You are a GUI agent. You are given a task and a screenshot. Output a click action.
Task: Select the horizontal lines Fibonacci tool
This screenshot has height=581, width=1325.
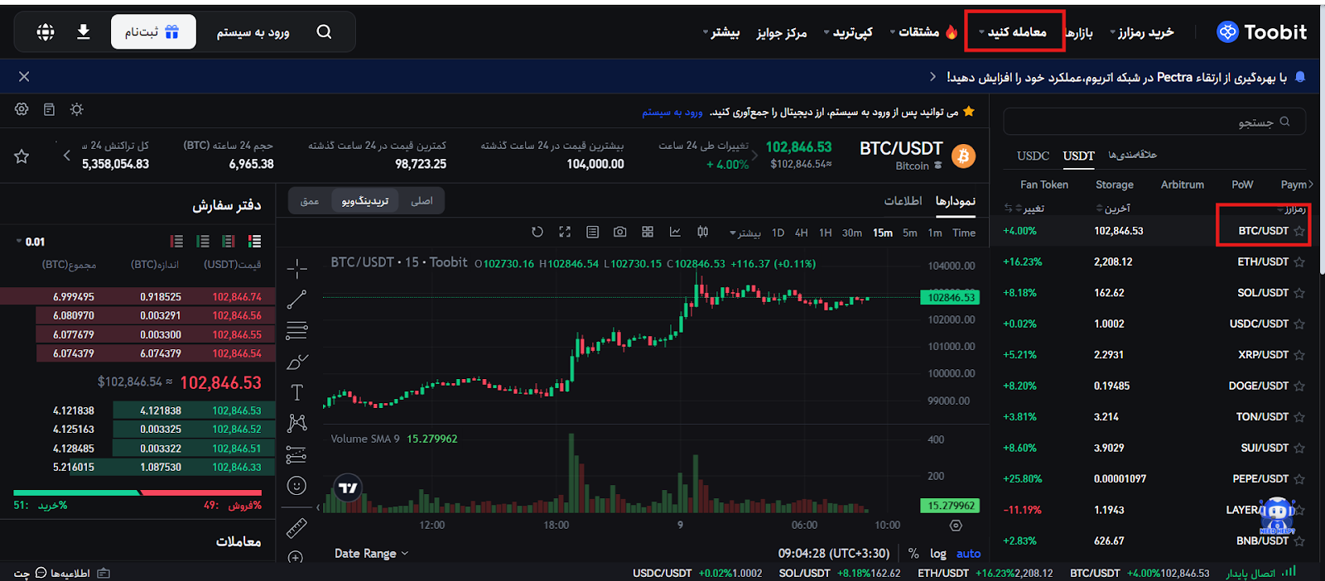(x=296, y=330)
